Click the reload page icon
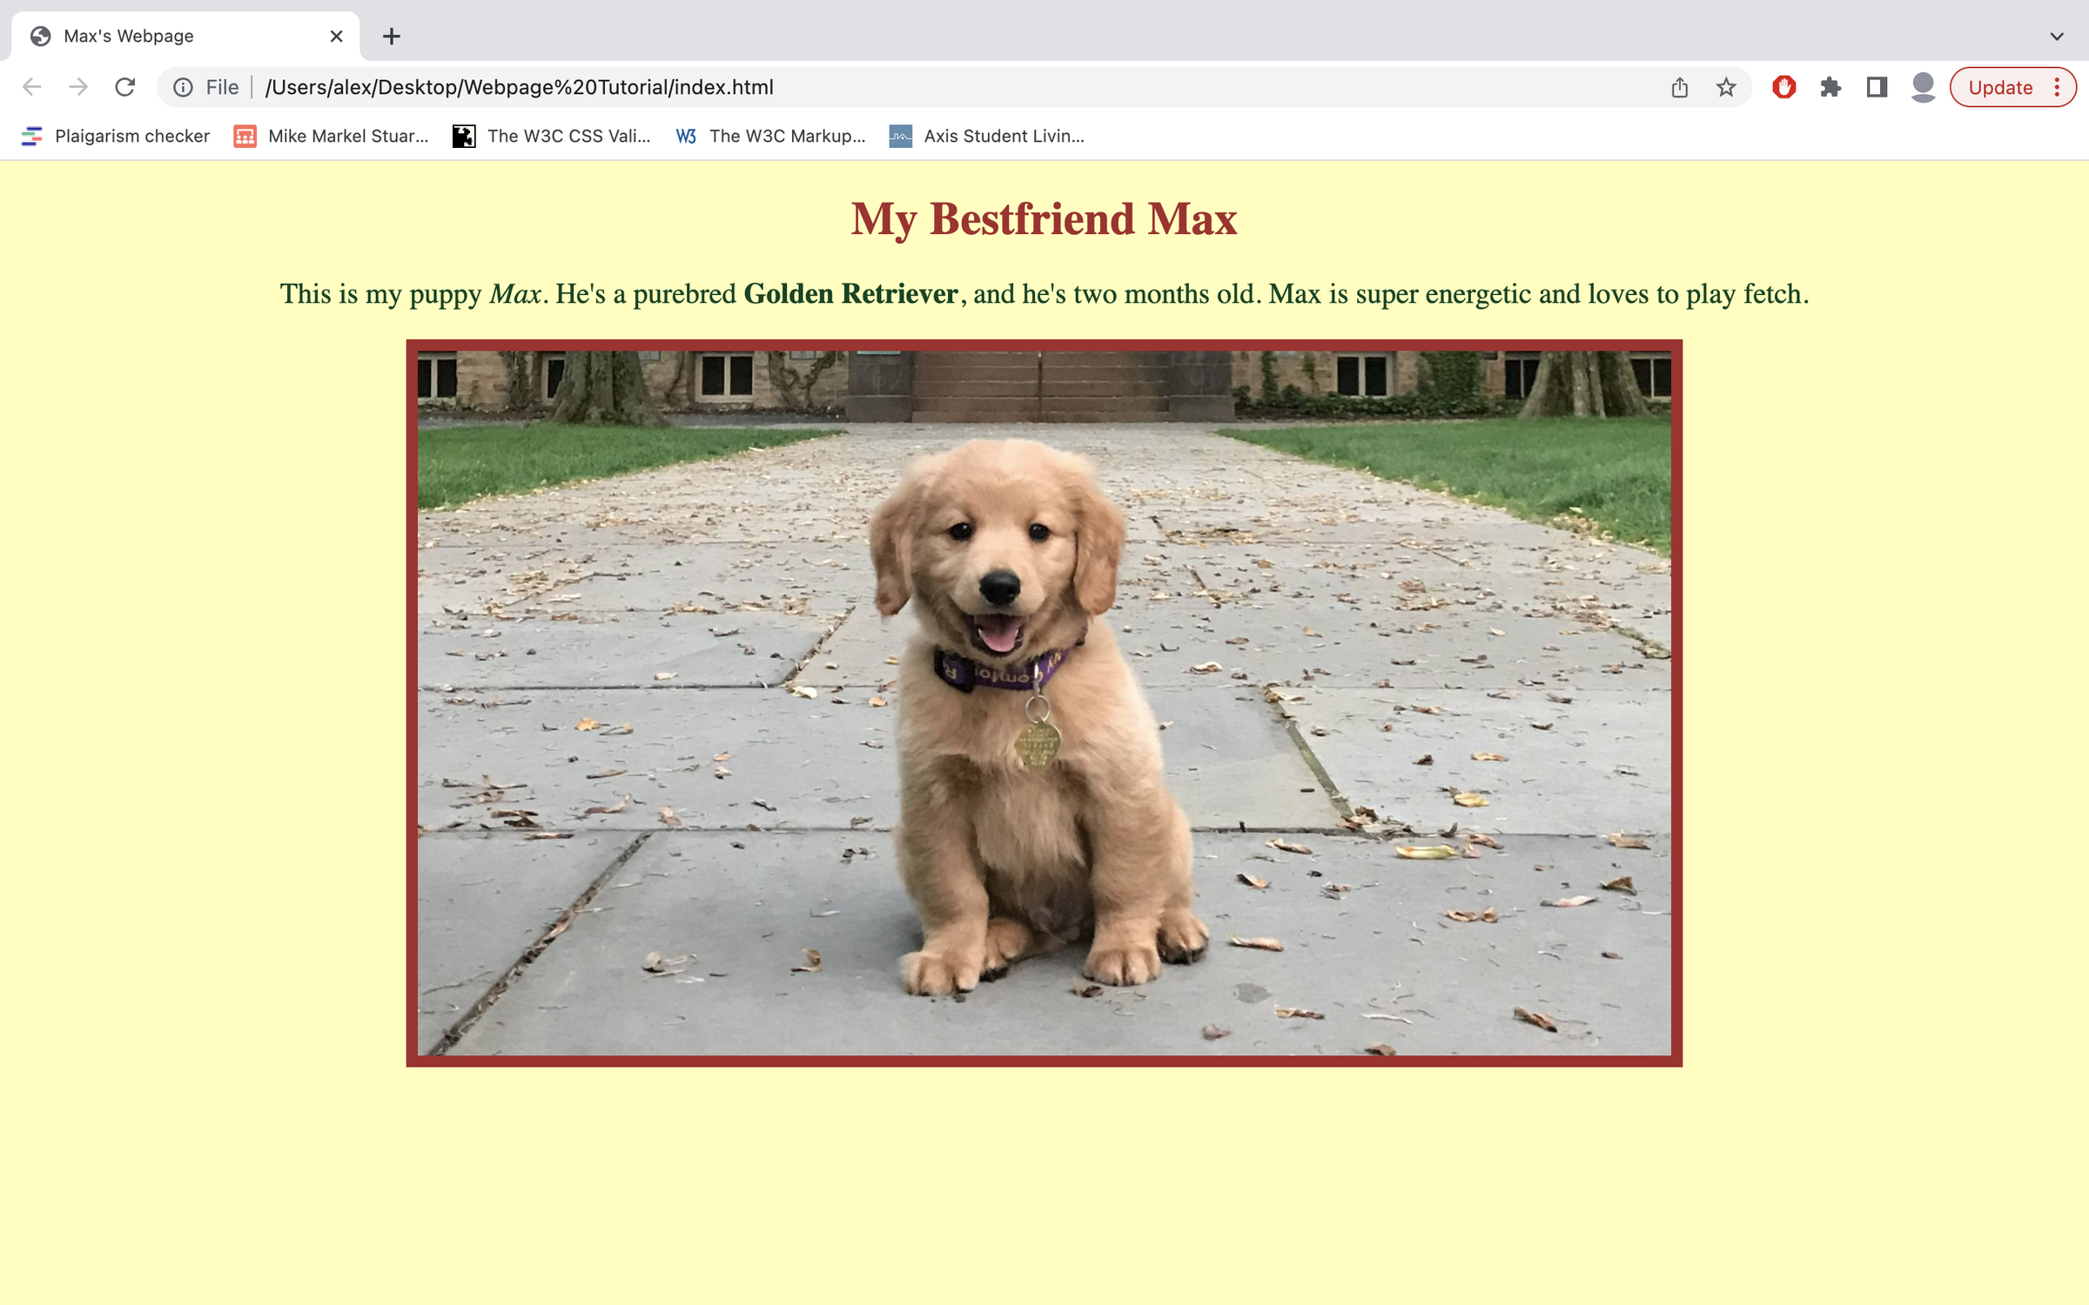 pos(124,87)
